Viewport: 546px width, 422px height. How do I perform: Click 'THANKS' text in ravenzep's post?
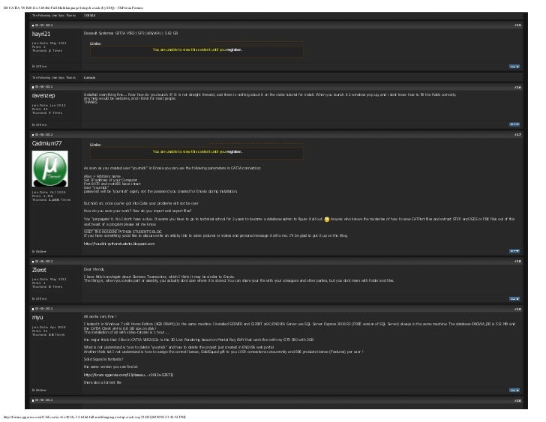point(91,102)
